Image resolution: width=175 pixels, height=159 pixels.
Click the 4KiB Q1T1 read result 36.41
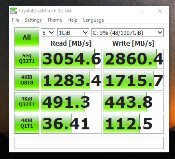tap(71, 124)
